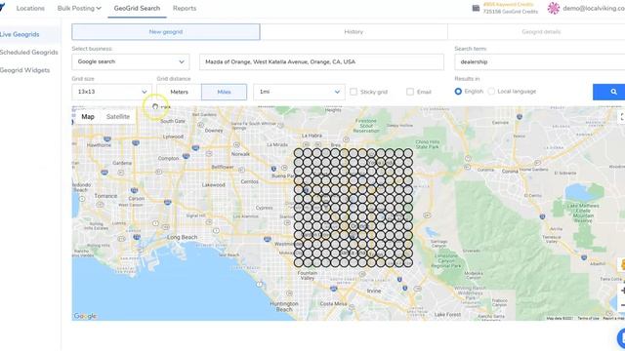625x351 pixels.
Task: Switch grid distance to Miles
Action: pos(224,92)
